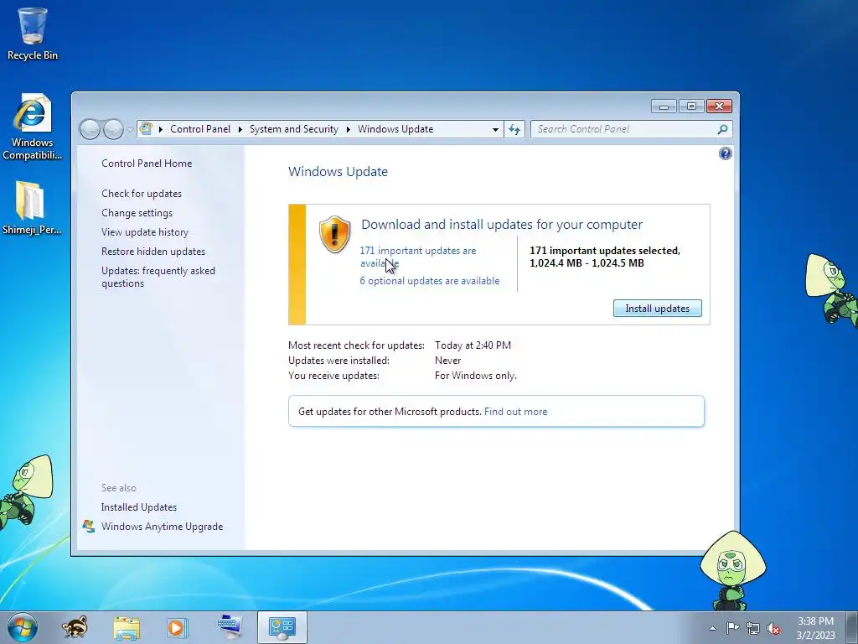Image resolution: width=858 pixels, height=644 pixels.
Task: Click System and Security breadcrumb
Action: point(294,129)
